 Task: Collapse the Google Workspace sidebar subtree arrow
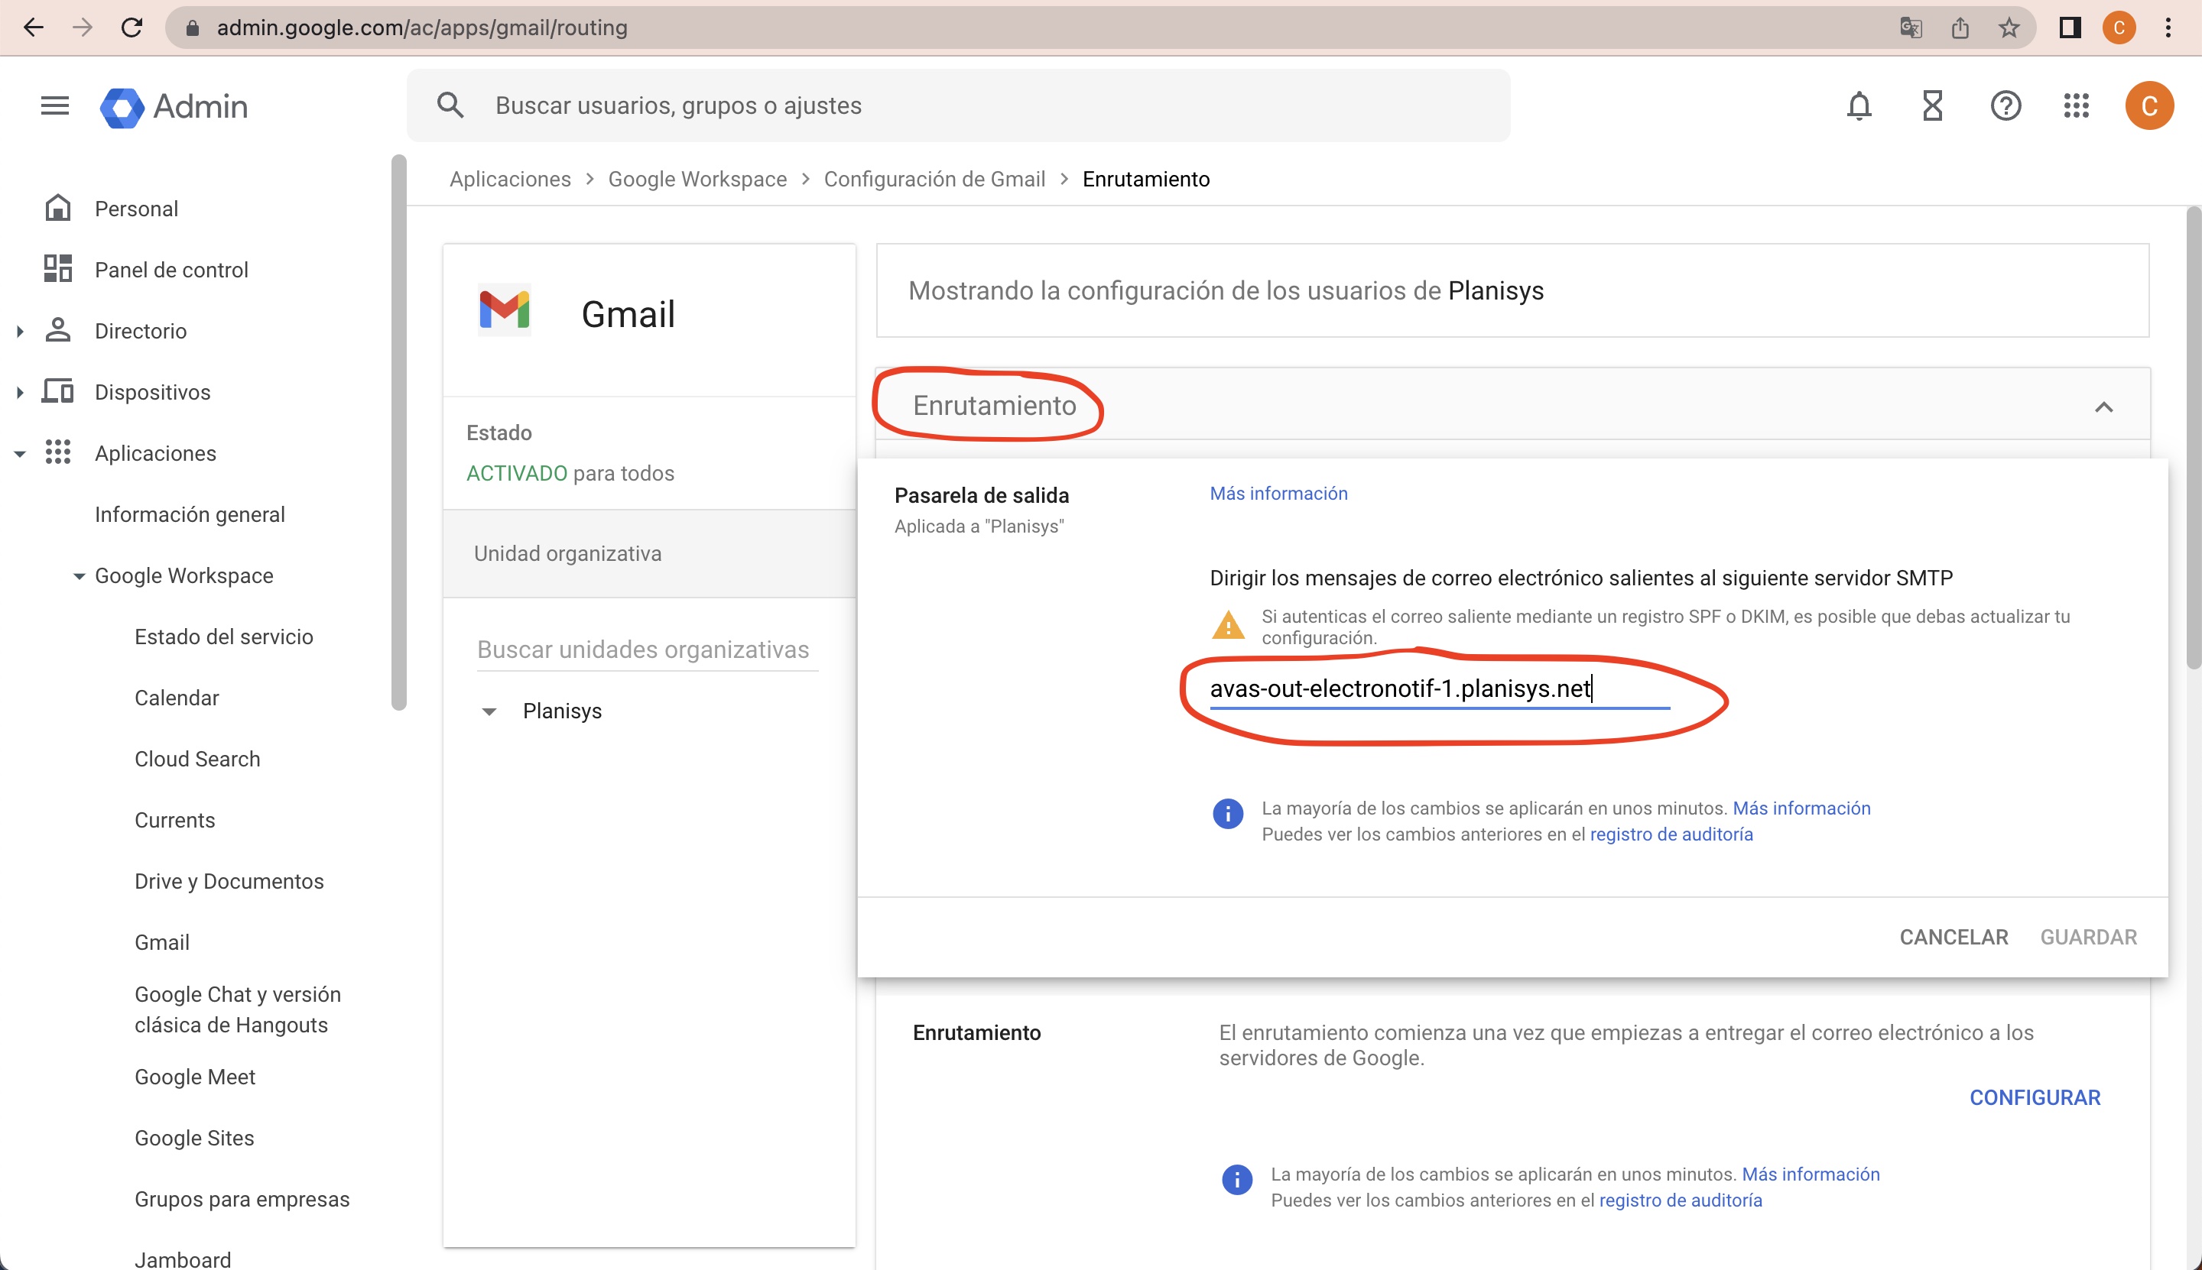point(79,575)
